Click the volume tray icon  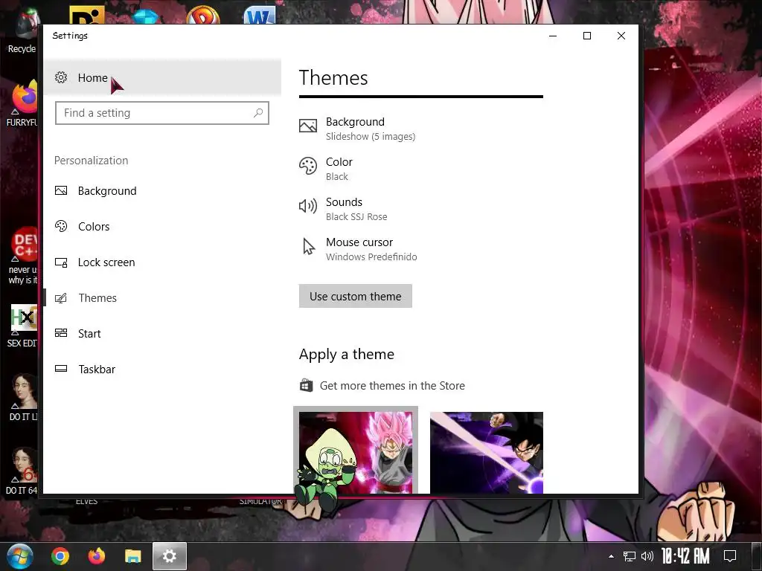[x=647, y=556]
